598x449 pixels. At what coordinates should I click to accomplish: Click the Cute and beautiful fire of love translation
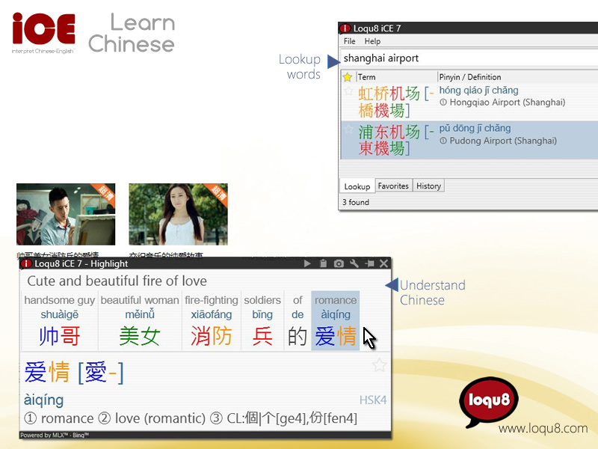coord(117,281)
